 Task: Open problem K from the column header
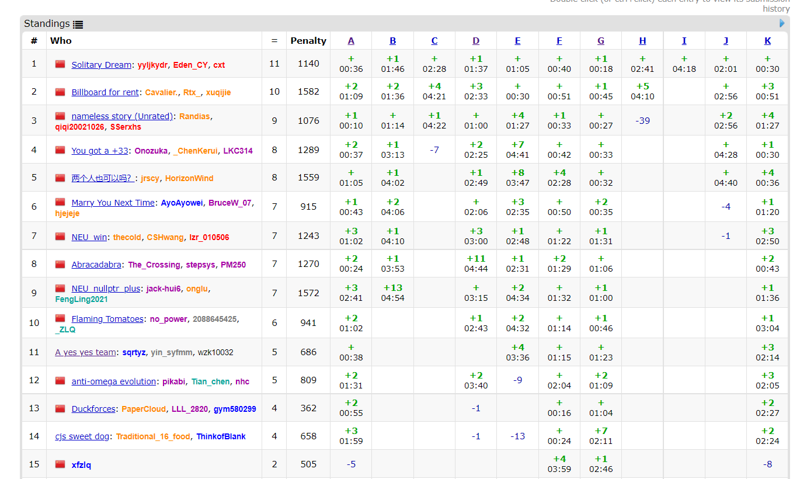coord(767,41)
